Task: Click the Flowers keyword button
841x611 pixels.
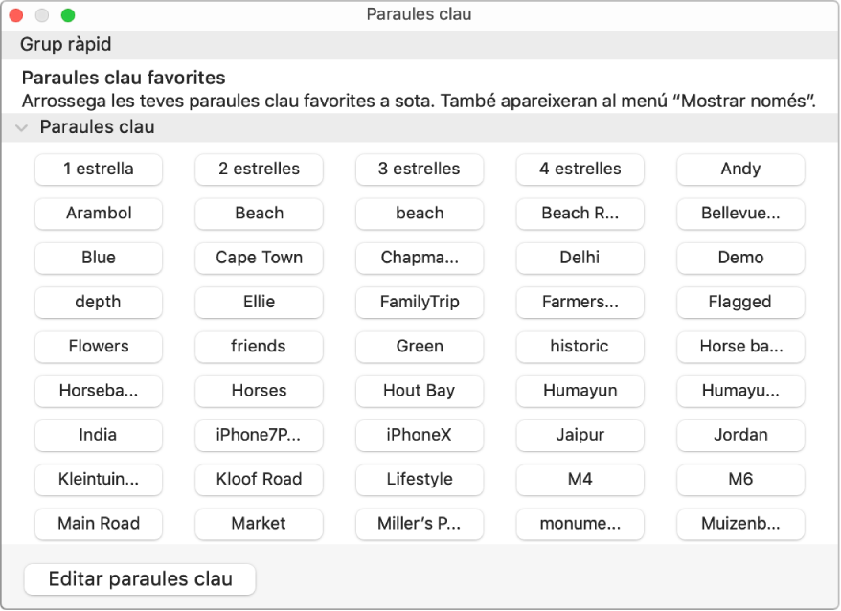Action: 99,347
